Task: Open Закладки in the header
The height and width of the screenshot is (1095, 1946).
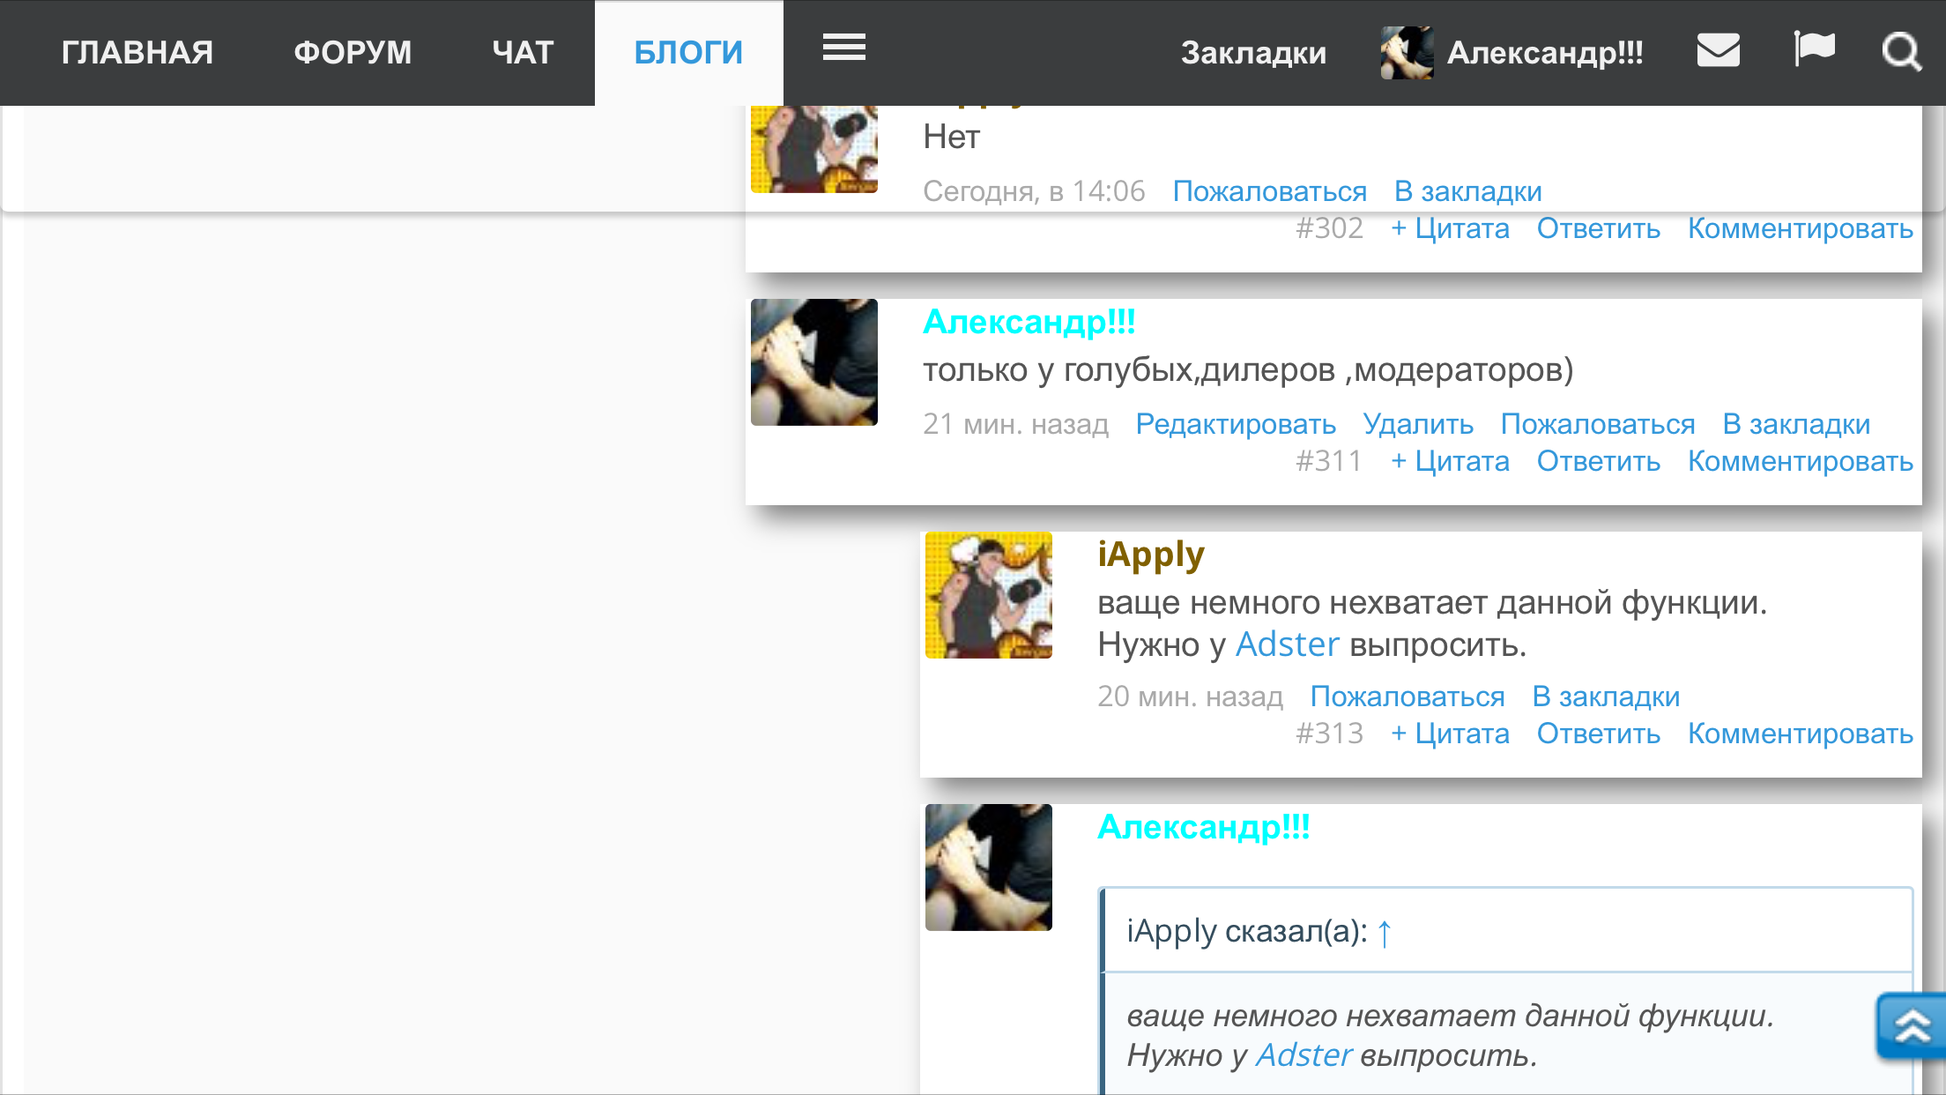Action: point(1253,53)
